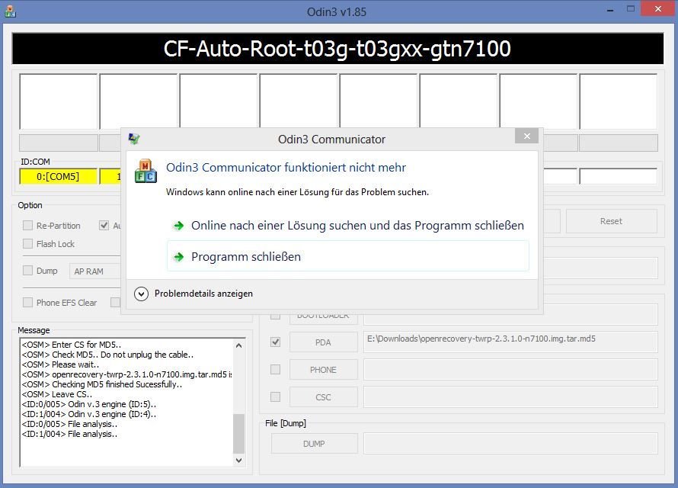Viewport: 678px width, 488px height.
Task: Check the PHONE file checkbox
Action: [275, 370]
